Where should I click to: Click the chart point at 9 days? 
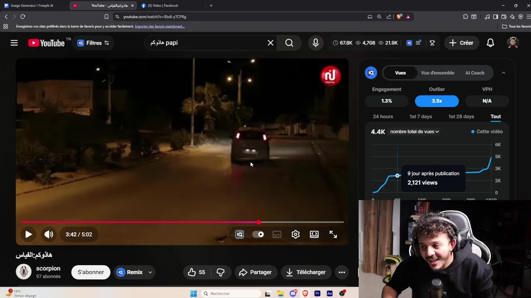coord(397,176)
